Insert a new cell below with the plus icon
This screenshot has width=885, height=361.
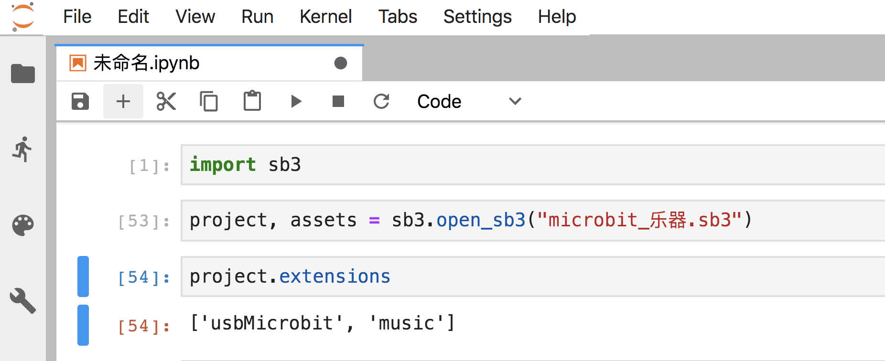click(x=123, y=101)
